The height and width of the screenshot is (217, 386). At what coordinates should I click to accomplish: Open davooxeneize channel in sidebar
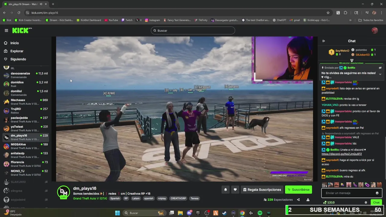click(26, 75)
